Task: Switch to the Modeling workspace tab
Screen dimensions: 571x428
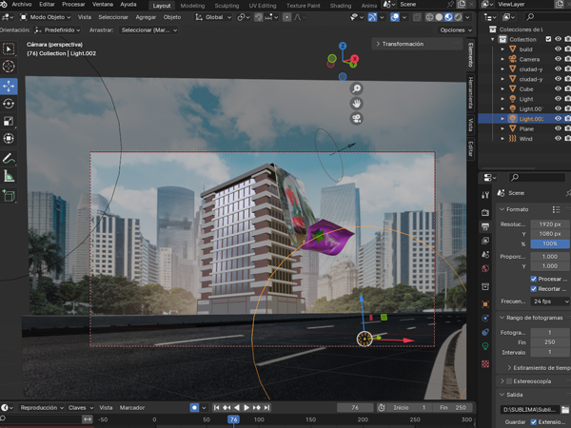Action: pos(192,5)
